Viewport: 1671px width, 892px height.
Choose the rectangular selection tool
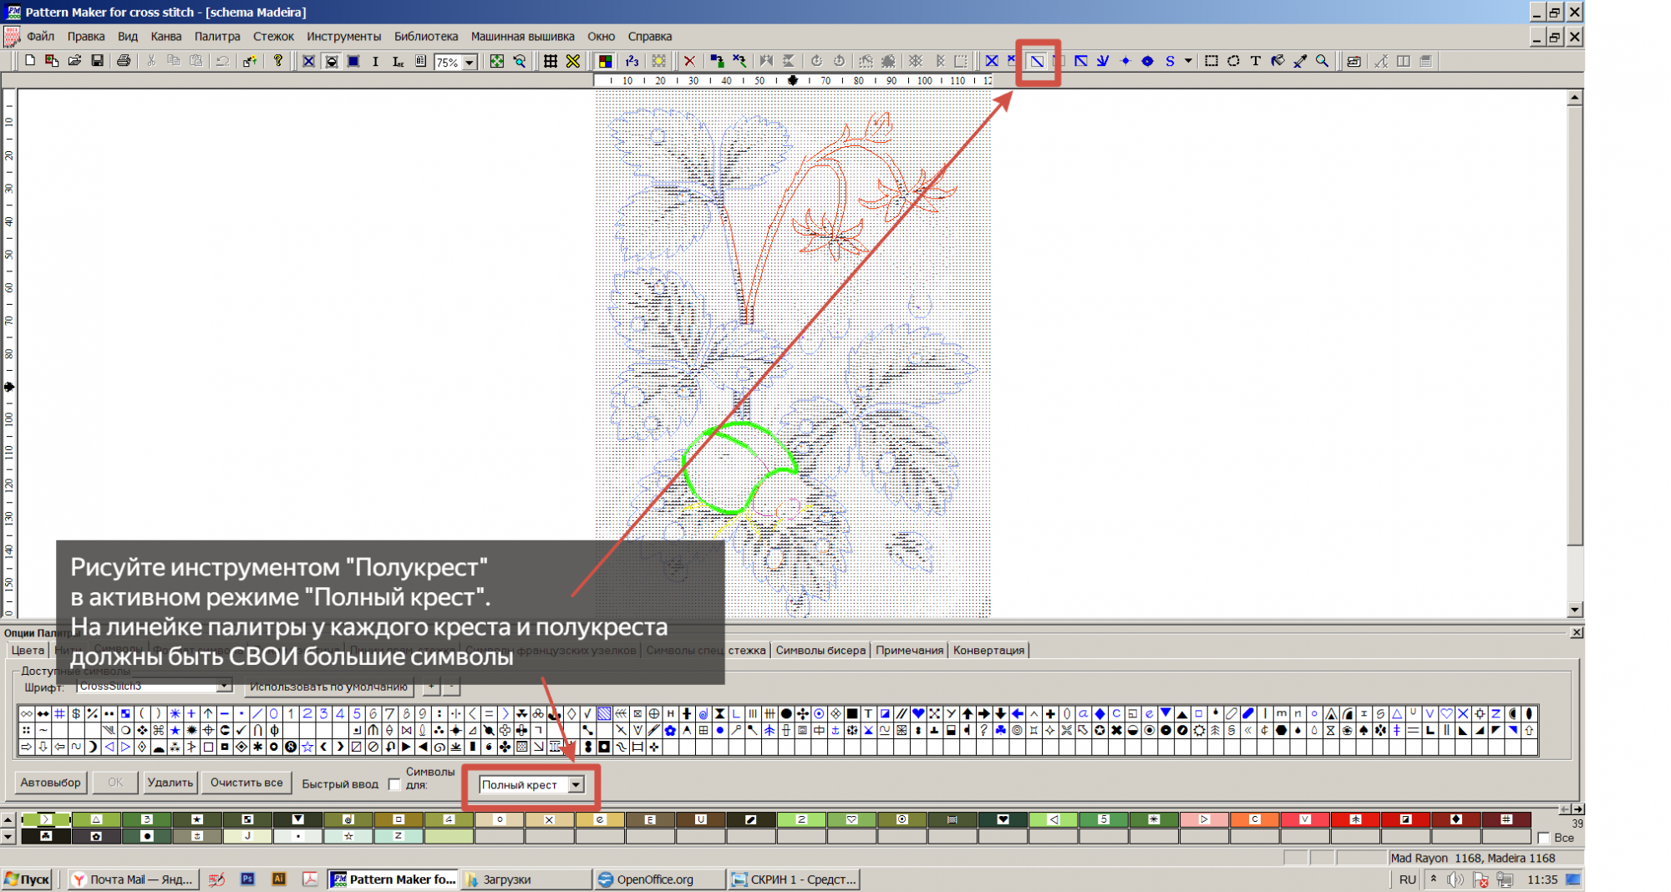point(1211,61)
